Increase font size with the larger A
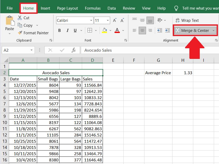This screenshot has height=164, width=219. coord(115,20)
